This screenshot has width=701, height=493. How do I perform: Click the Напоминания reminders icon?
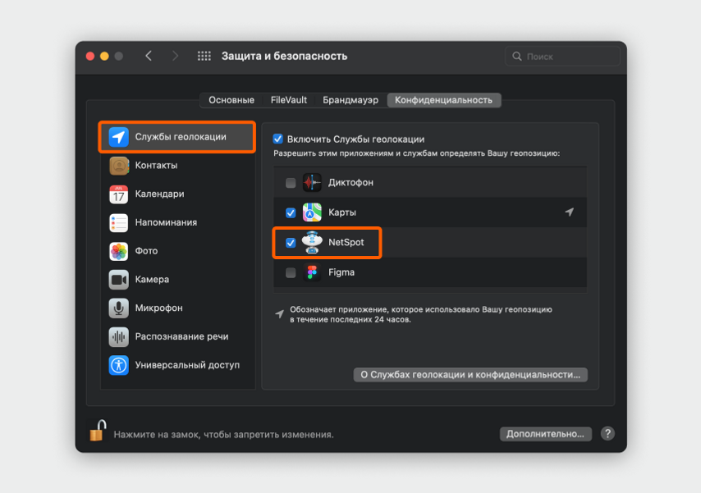(118, 222)
